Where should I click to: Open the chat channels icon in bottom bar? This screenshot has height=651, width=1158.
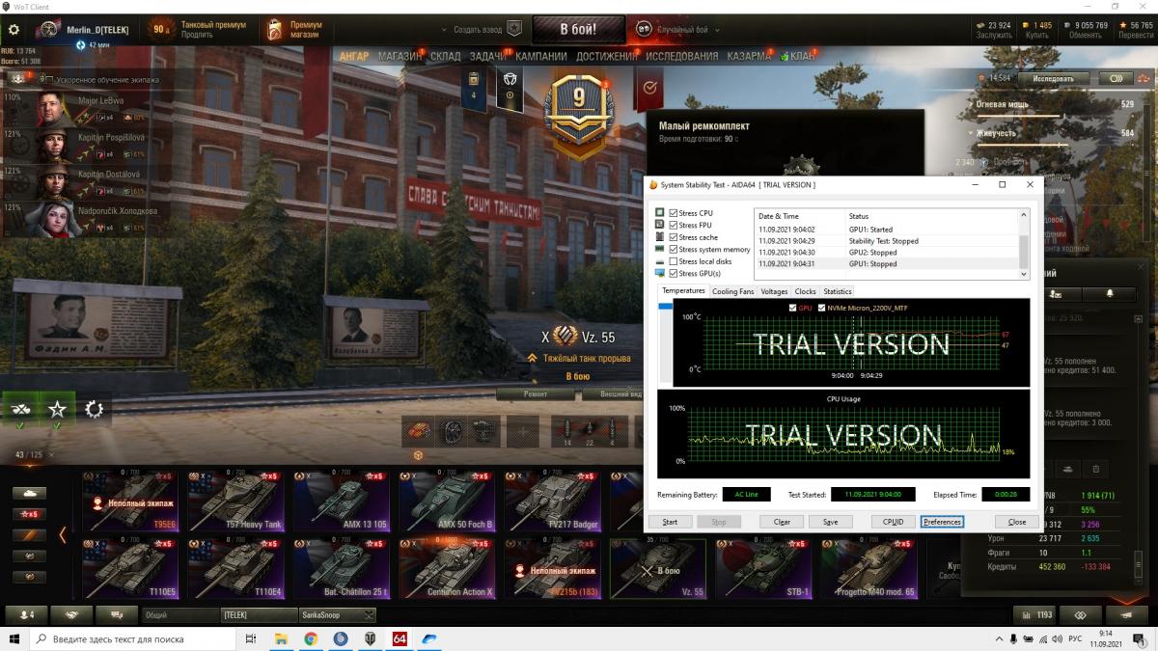point(117,614)
